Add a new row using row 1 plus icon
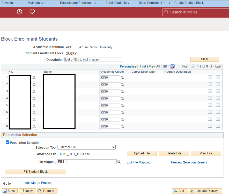Viewport: 229px width, 195px height. click(x=210, y=77)
